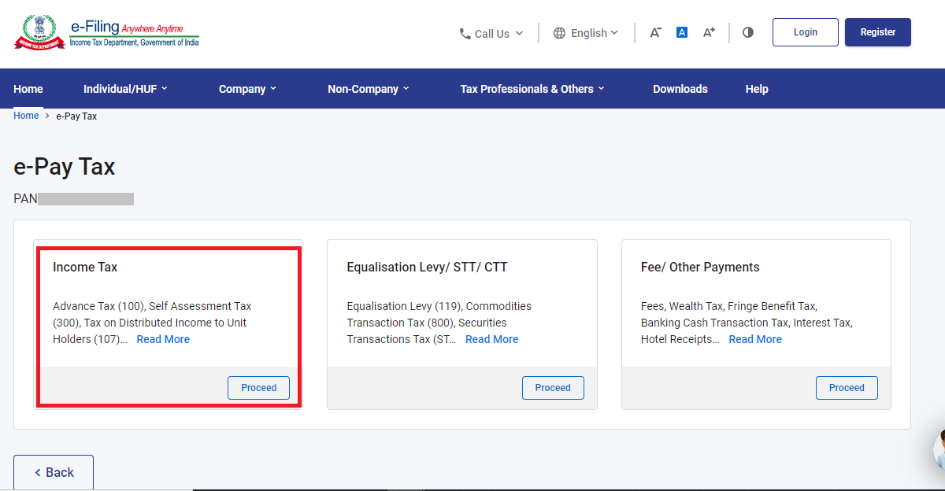Expand the Non-Company menu
Screen dimensions: 945x491
368,88
